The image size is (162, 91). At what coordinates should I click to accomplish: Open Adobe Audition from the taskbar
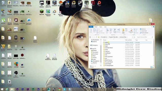coord(33,89)
